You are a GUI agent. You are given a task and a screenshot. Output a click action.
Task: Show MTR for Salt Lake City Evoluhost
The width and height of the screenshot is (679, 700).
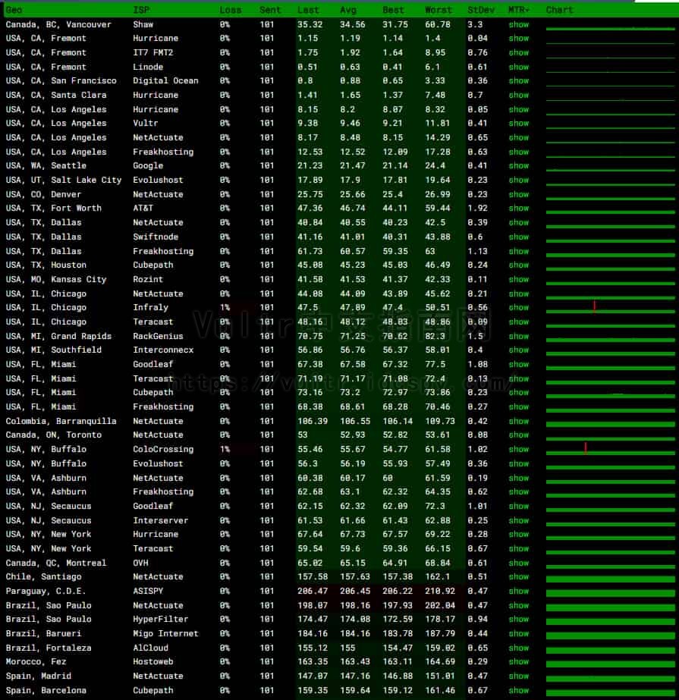click(x=519, y=180)
